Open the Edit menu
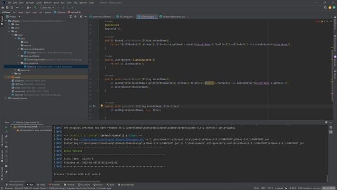337x190 pixels. point(15,3)
